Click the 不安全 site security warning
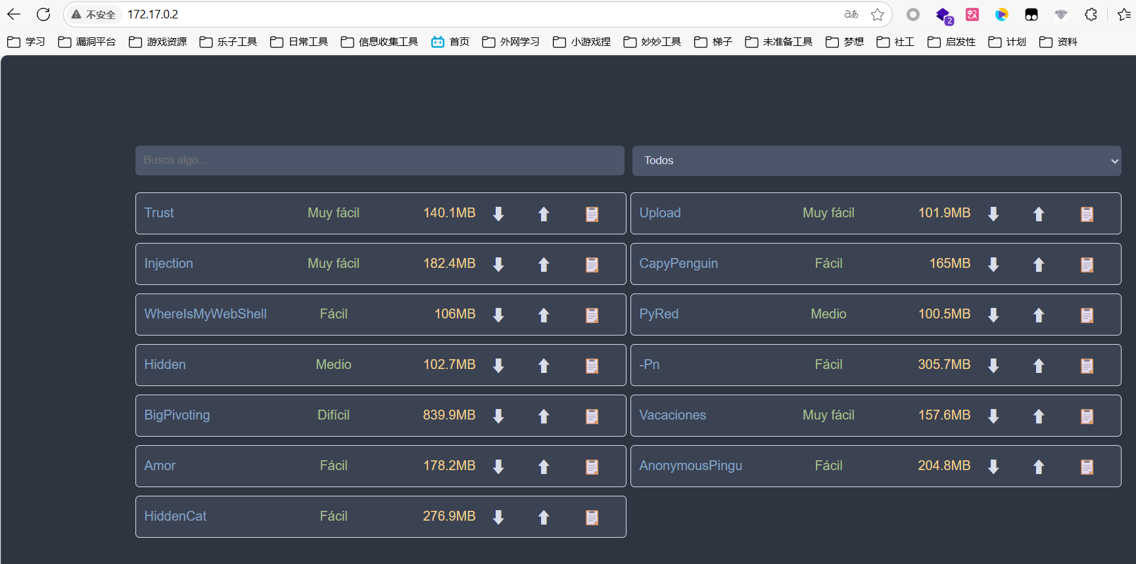1136x564 pixels. click(94, 14)
